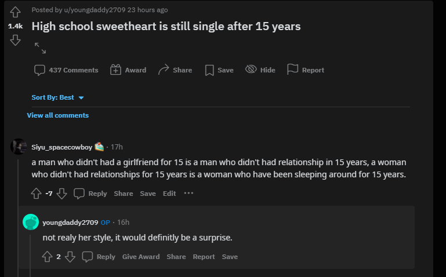The height and width of the screenshot is (277, 446).
Task: Reply to Siyu_spacecowboy's comment
Action: [x=90, y=194]
